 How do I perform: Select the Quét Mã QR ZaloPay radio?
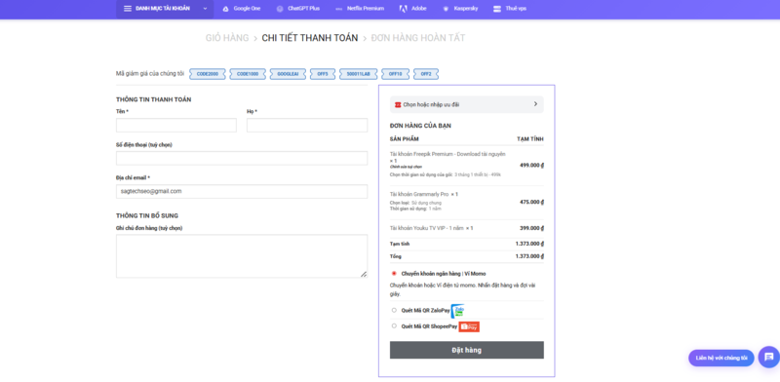[394, 310]
